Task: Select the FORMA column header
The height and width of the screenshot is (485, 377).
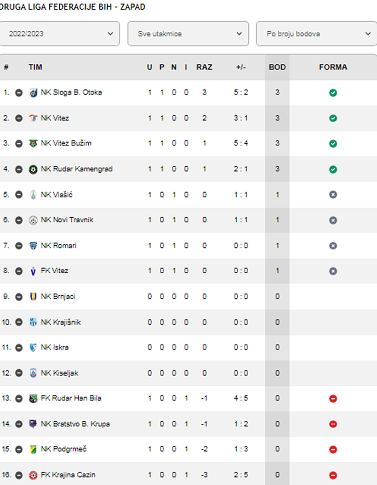Action: pyautogui.click(x=333, y=67)
